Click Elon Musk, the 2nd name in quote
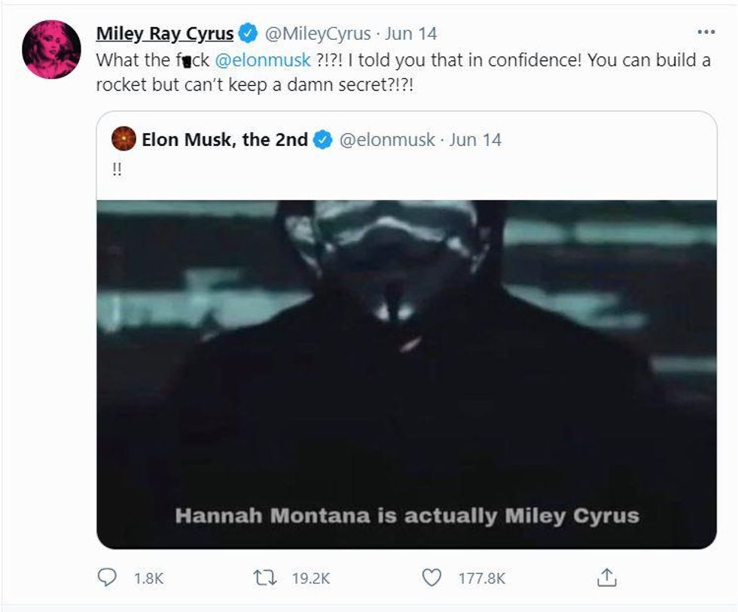This screenshot has width=738, height=612. pos(224,140)
